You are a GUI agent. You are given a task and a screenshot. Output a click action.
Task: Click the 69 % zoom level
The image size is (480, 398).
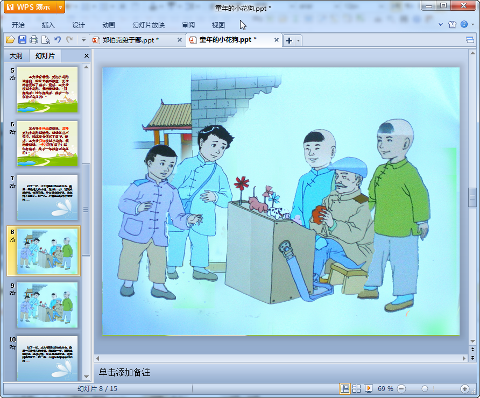385,389
